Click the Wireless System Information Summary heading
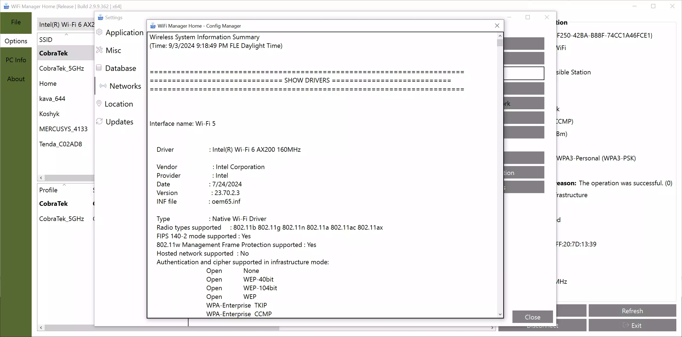 click(204, 37)
